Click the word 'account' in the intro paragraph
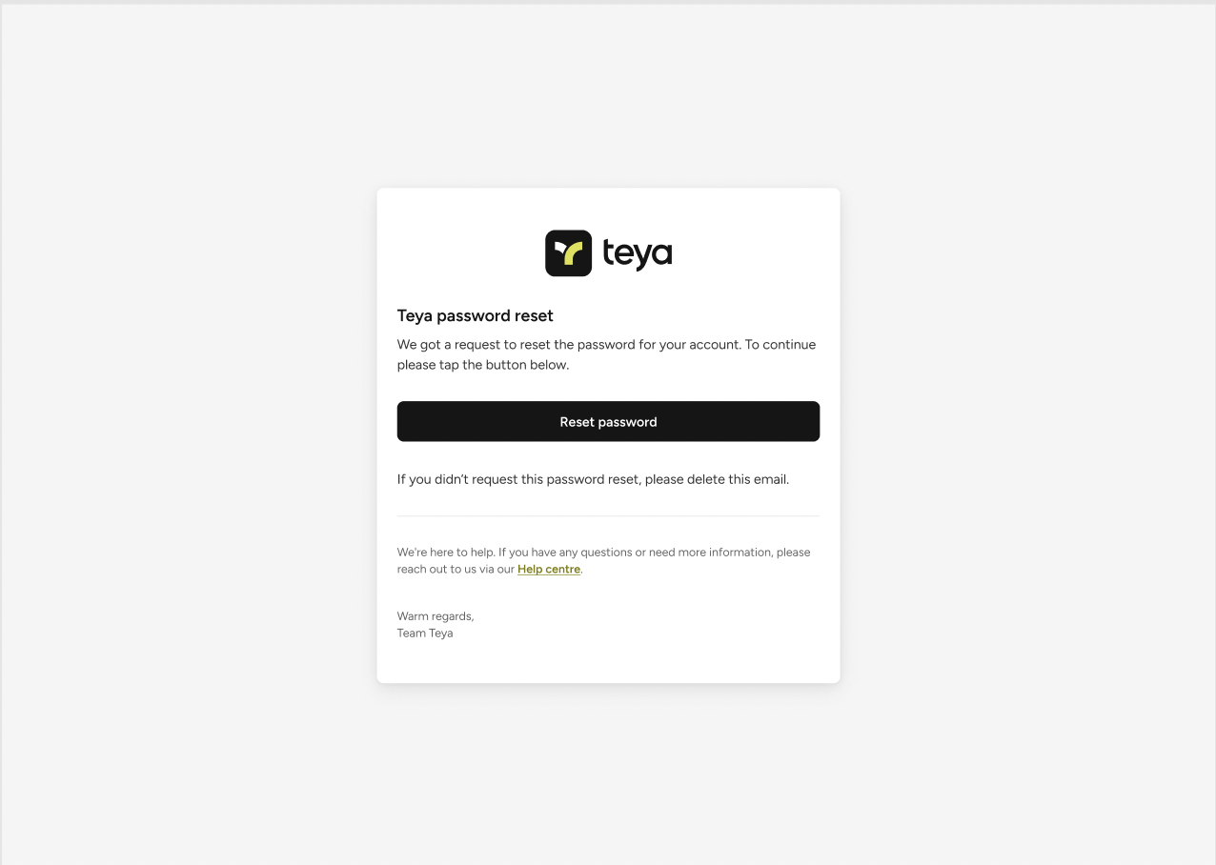The image size is (1216, 865). coord(714,345)
